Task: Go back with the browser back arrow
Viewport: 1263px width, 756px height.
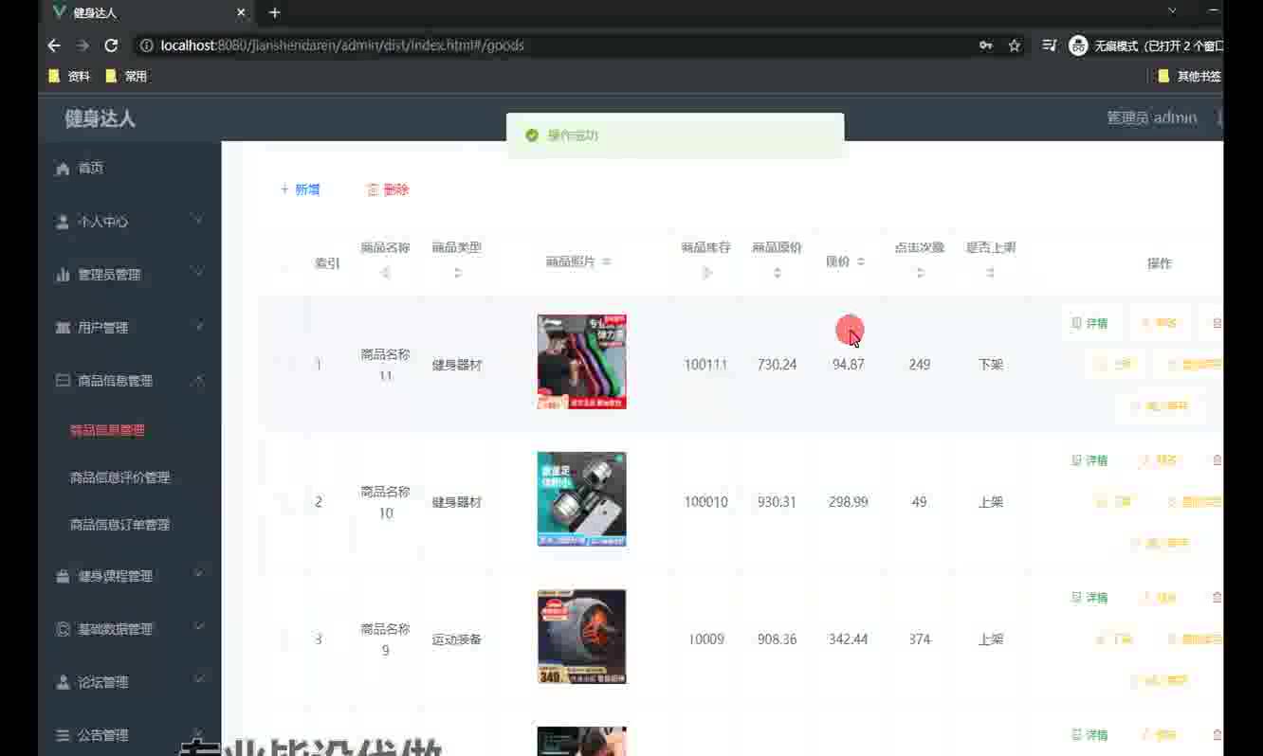Action: 54,45
